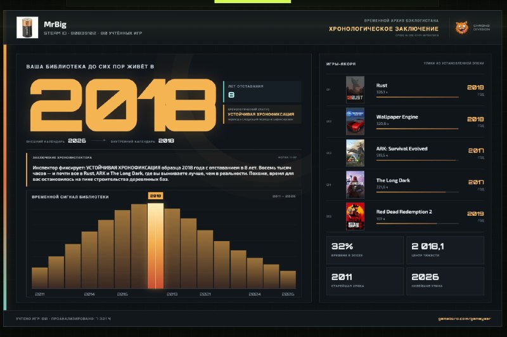Click the external calendar 2026 value
Screen dimensions: 507x337
77,141
